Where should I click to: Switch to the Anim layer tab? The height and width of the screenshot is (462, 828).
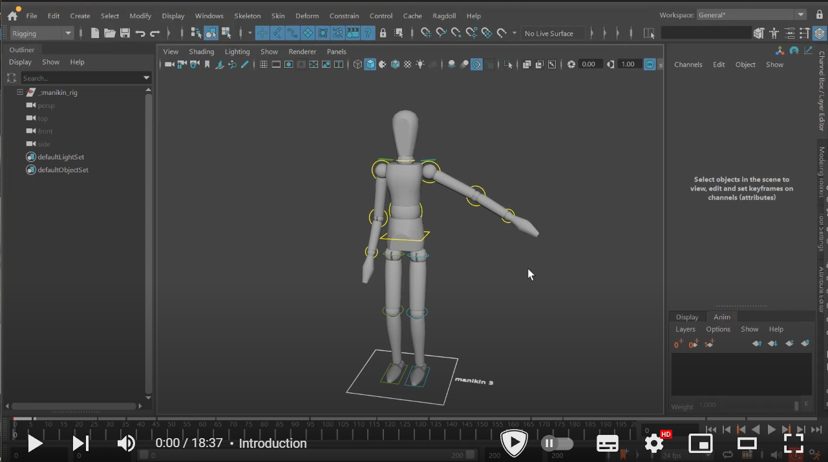pyautogui.click(x=721, y=317)
